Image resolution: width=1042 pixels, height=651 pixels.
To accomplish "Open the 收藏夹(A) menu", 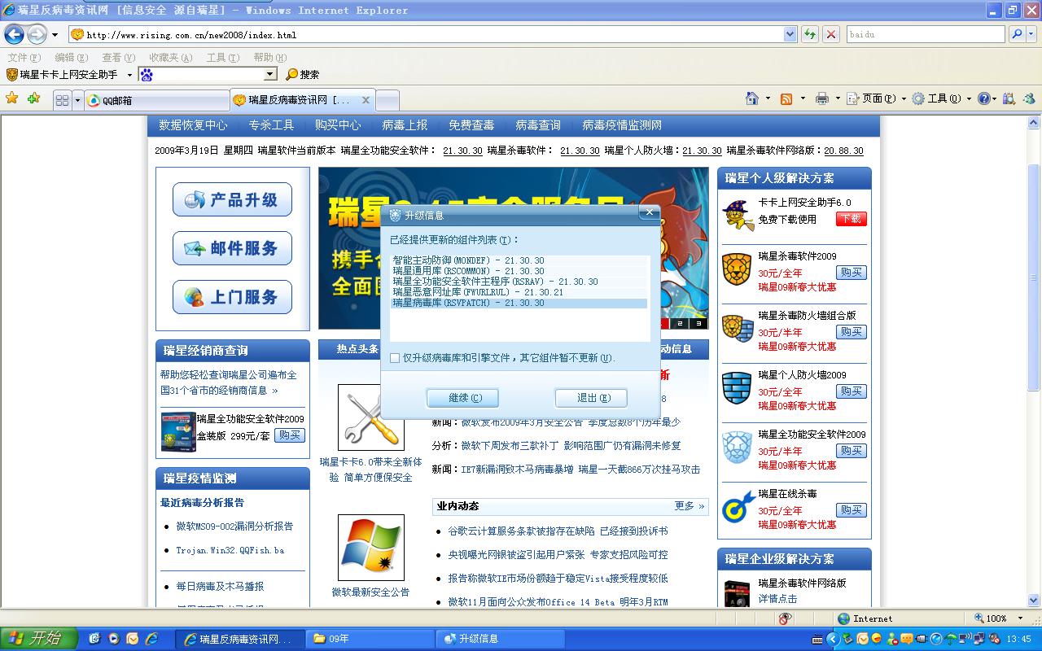I will tap(170, 58).
